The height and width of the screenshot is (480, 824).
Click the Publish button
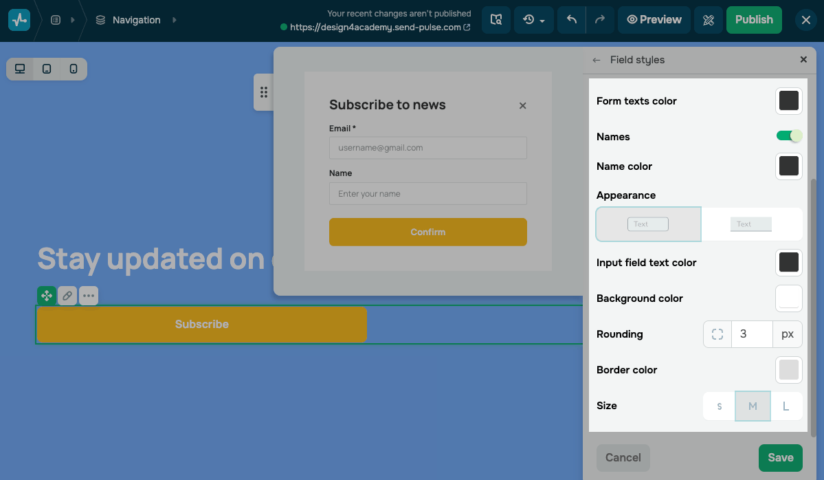[754, 20]
